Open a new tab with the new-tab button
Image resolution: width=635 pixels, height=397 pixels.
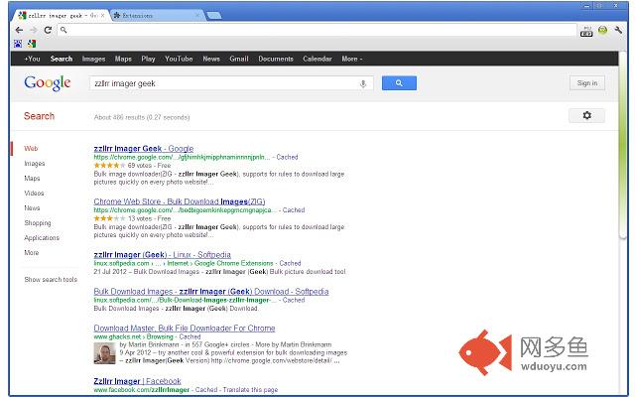point(214,16)
